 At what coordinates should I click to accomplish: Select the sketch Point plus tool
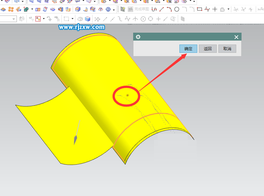[215, 9]
